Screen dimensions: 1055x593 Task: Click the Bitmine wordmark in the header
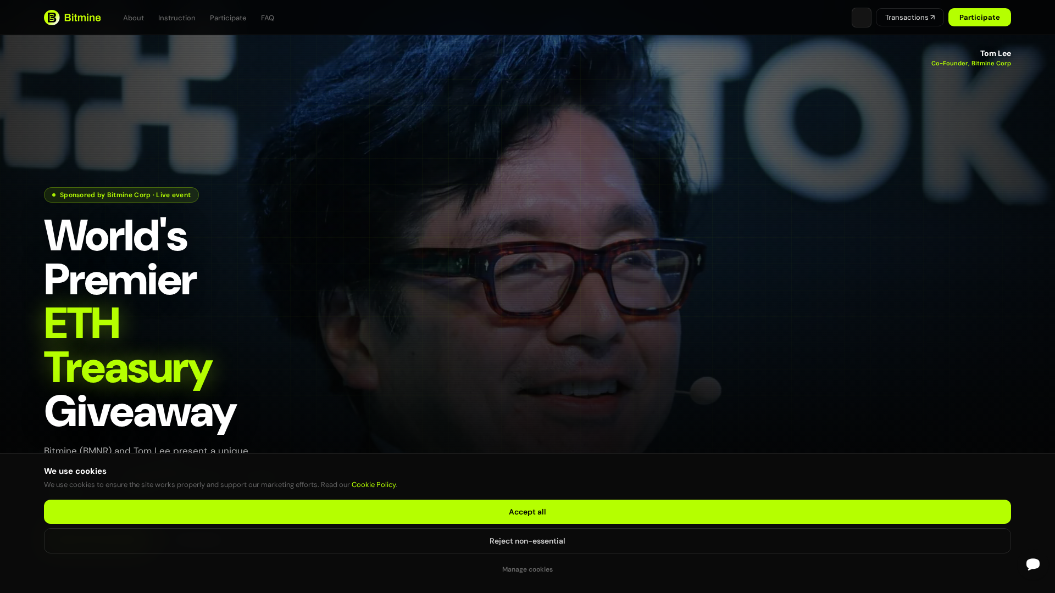[82, 17]
